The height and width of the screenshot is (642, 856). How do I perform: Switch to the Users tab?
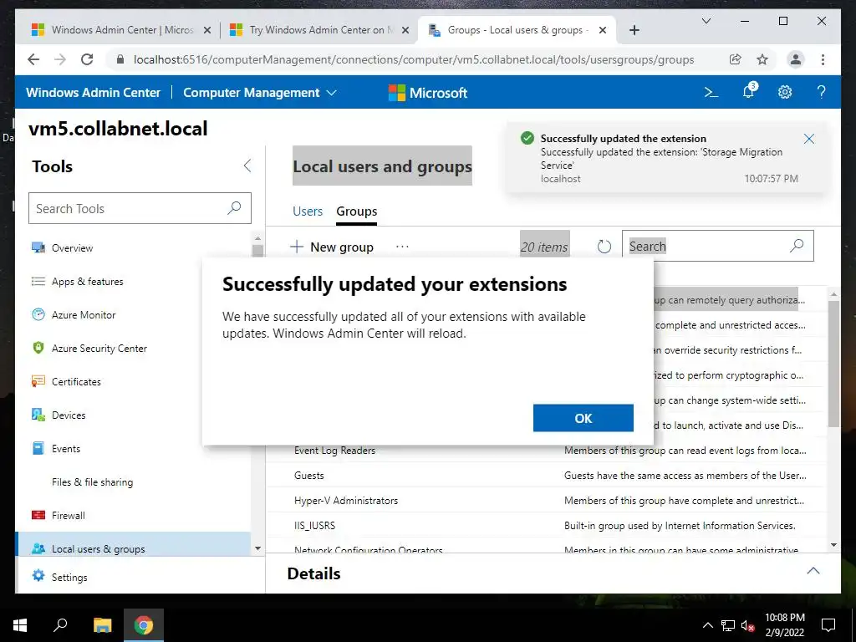[x=308, y=211]
